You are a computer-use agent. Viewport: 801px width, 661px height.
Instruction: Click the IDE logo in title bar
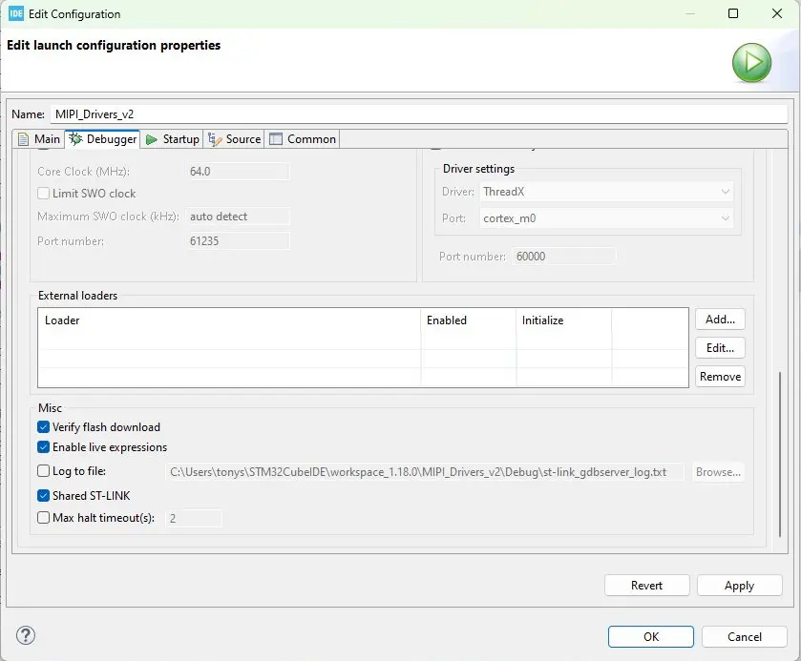coord(15,14)
